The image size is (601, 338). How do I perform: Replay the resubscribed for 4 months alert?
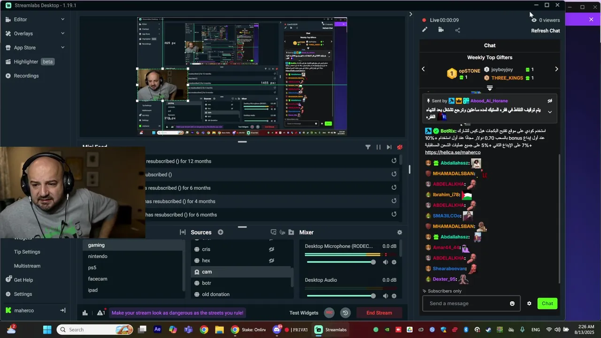coord(394,201)
